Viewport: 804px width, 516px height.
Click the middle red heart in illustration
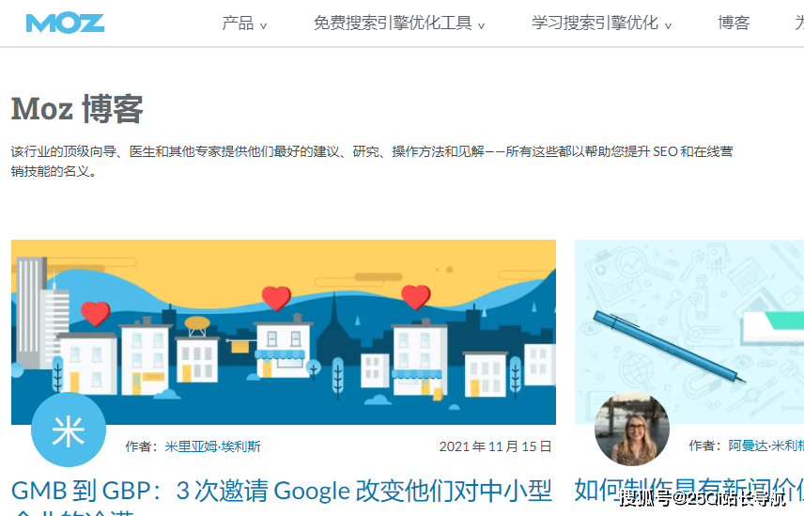(x=276, y=298)
